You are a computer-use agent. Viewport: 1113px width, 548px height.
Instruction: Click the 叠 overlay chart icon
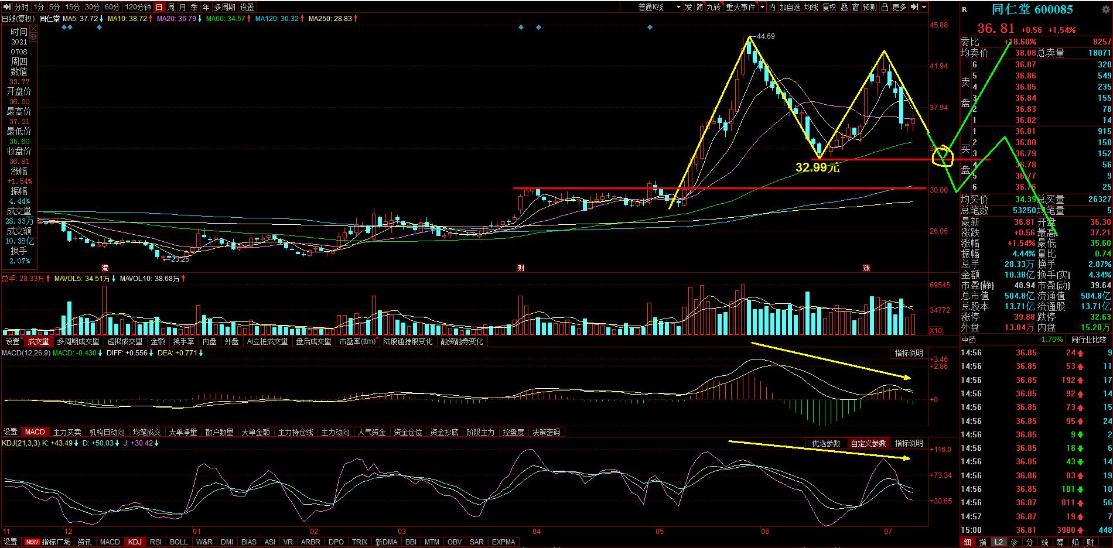(844, 7)
